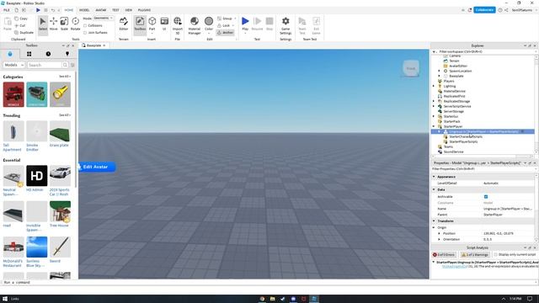539x303 pixels.
Task: Open Chrome from the taskbar
Action: [262, 299]
